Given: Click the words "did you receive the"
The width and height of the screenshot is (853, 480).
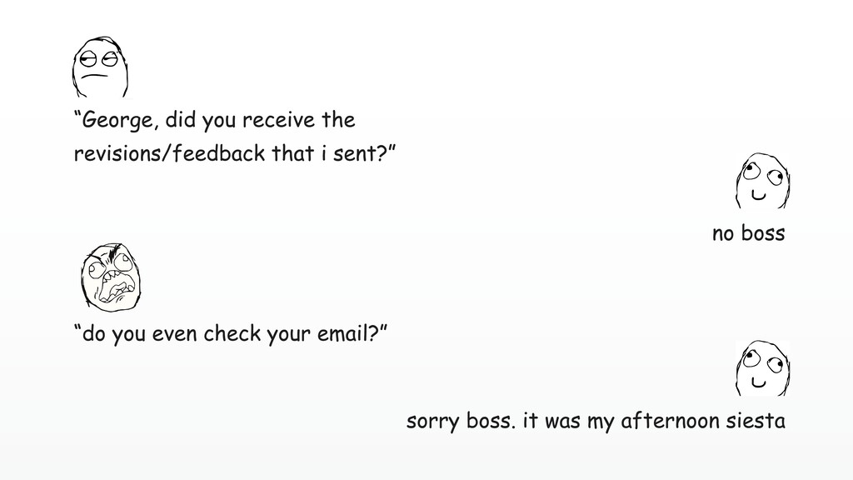Looking at the screenshot, I should (x=260, y=120).
